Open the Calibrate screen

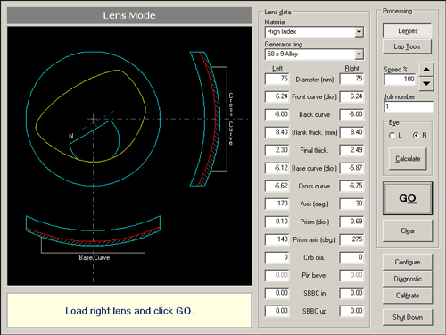(x=408, y=296)
